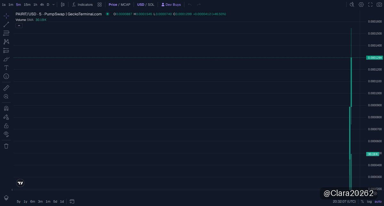Select the trend line drawing tool
This screenshot has height=206, width=384.
click(6, 25)
